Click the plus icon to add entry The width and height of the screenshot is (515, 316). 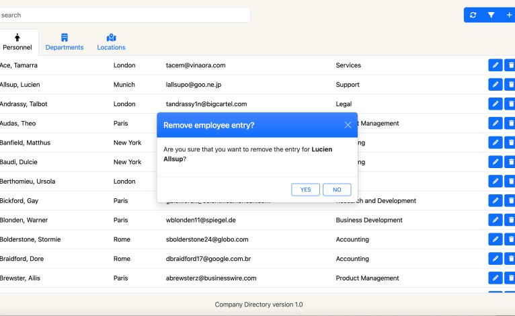(x=508, y=15)
